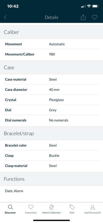Open the Favorites heart tab

point(31,207)
